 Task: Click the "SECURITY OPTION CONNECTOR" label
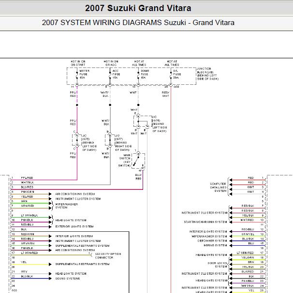(x=108, y=256)
